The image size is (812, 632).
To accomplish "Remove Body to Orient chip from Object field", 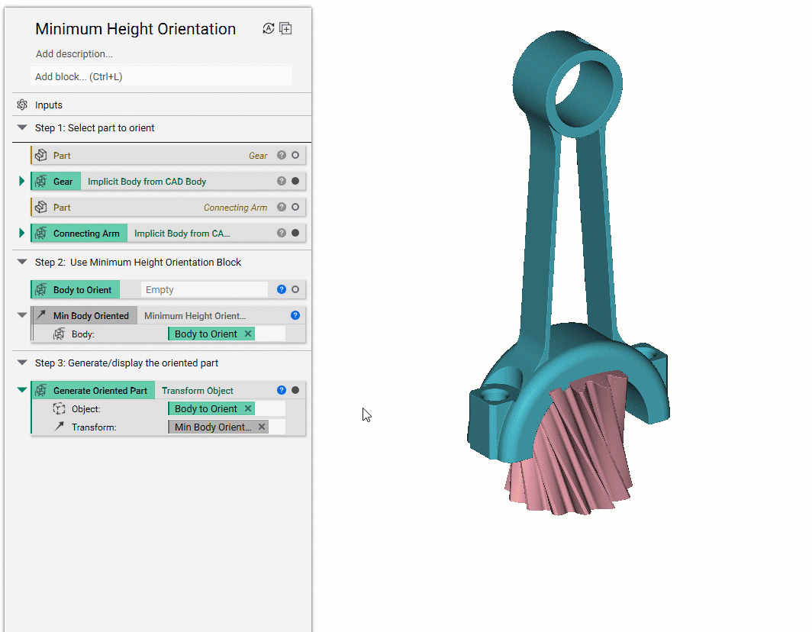I will pyautogui.click(x=248, y=409).
